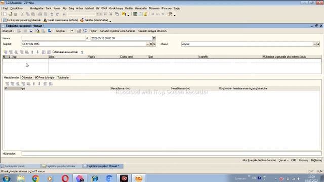Viewport: 324px width, 182px height.
Task: Click the green calculator grid icon
Action: (x=135, y=14)
